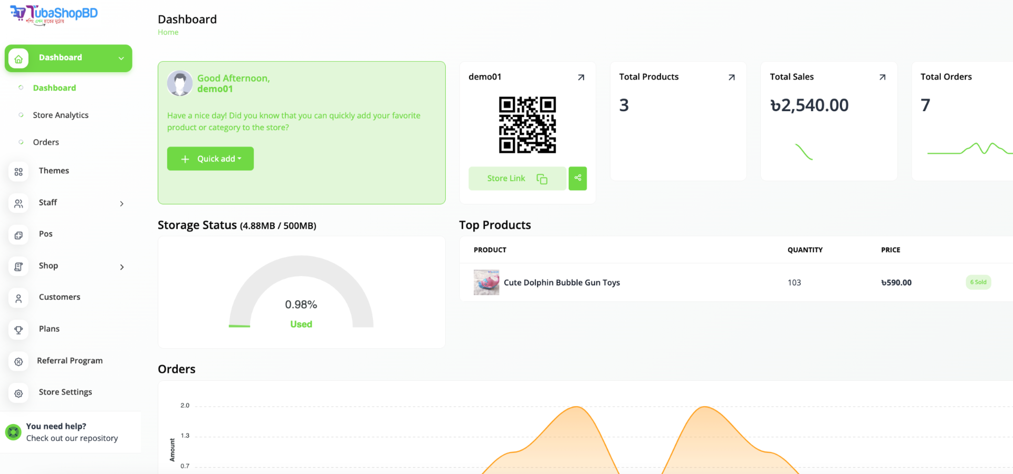Click the share icon beside Store Link
1013x474 pixels.
[x=578, y=179]
